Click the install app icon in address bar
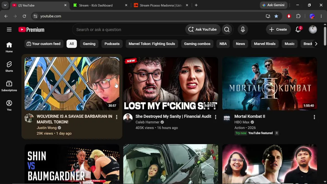Image resolution: width=327 pixels, height=184 pixels. click(x=268, y=16)
